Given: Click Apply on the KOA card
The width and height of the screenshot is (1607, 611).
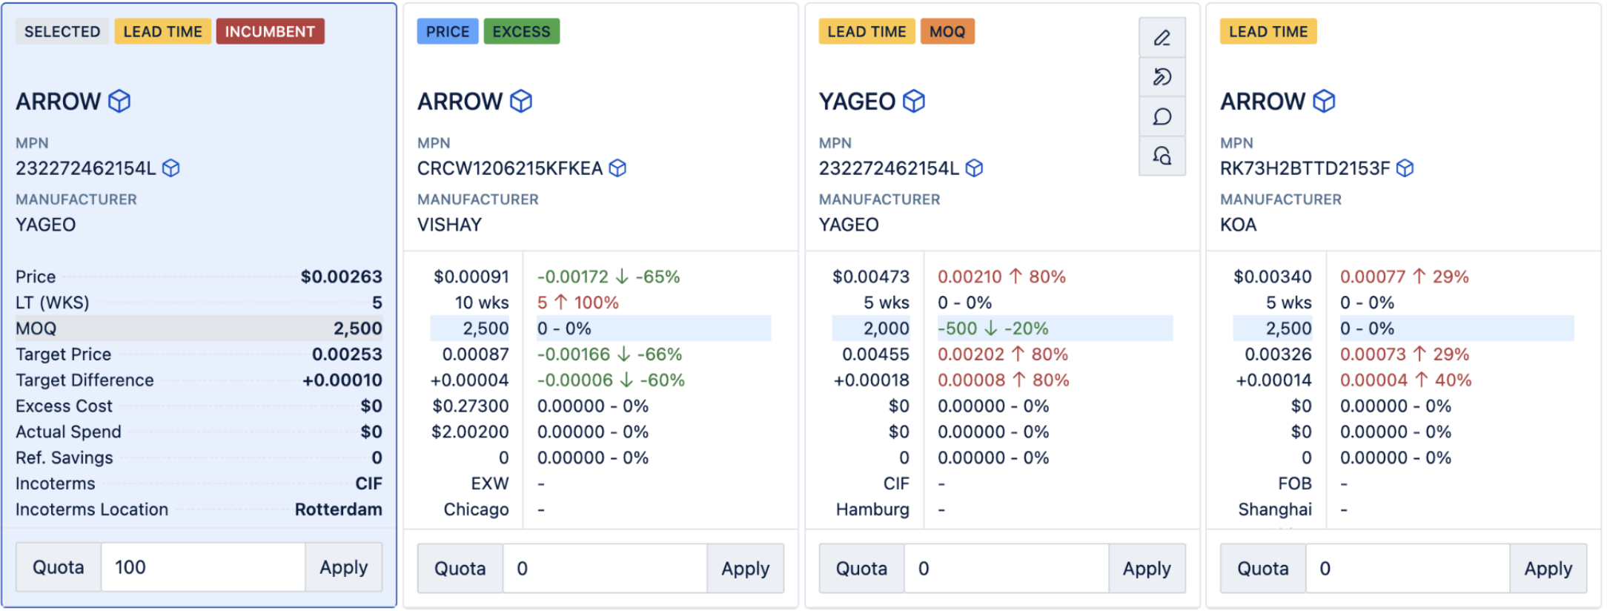Looking at the screenshot, I should (1548, 569).
